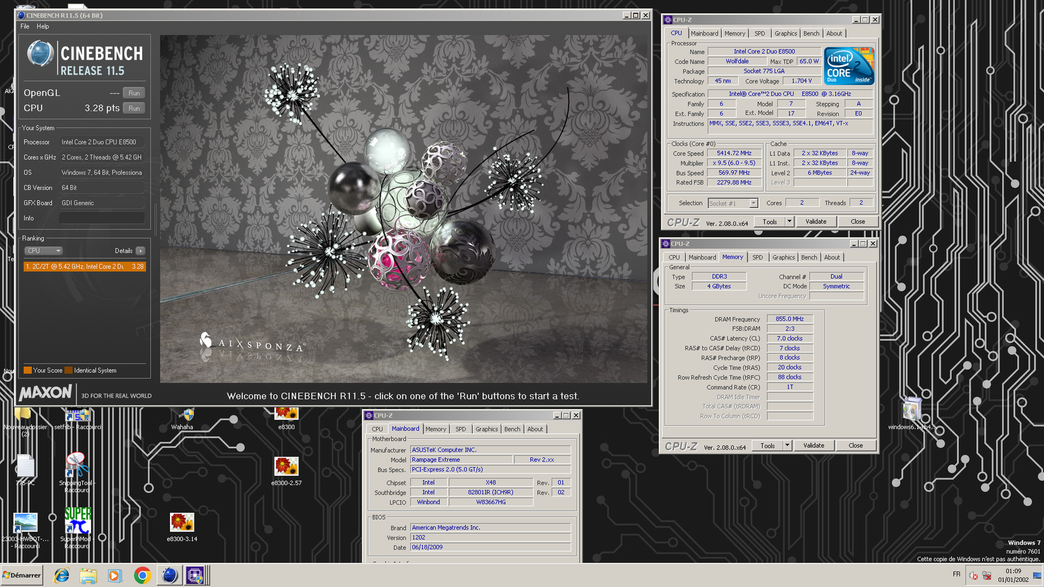Switch to Memory tab in Mainboard CPU-Z window
This screenshot has width=1044, height=587.
436,429
